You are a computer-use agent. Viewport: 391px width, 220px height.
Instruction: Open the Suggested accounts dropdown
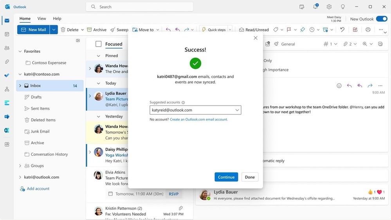196,110
